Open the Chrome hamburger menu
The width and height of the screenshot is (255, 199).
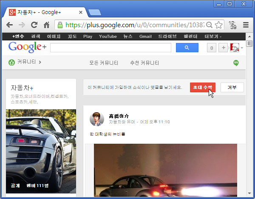[x=246, y=25]
